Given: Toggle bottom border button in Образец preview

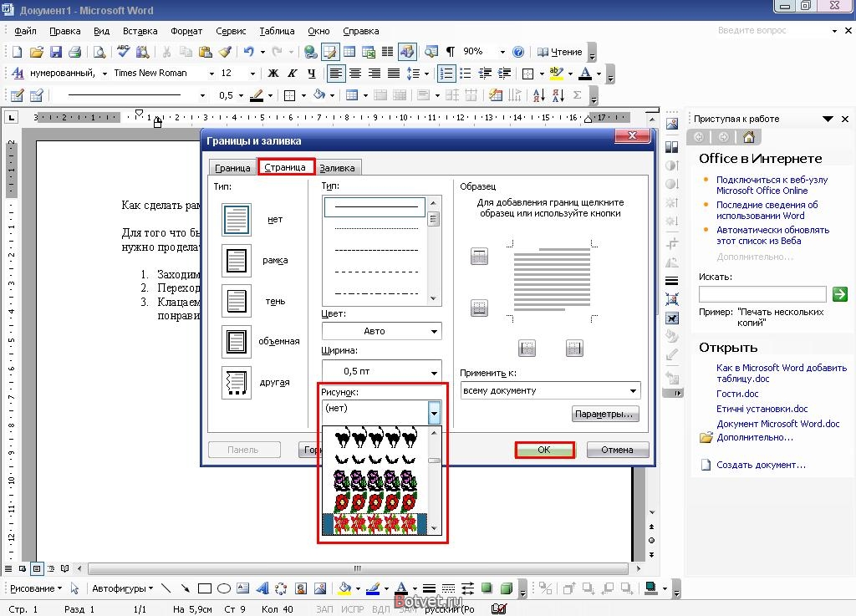Looking at the screenshot, I should [x=479, y=308].
